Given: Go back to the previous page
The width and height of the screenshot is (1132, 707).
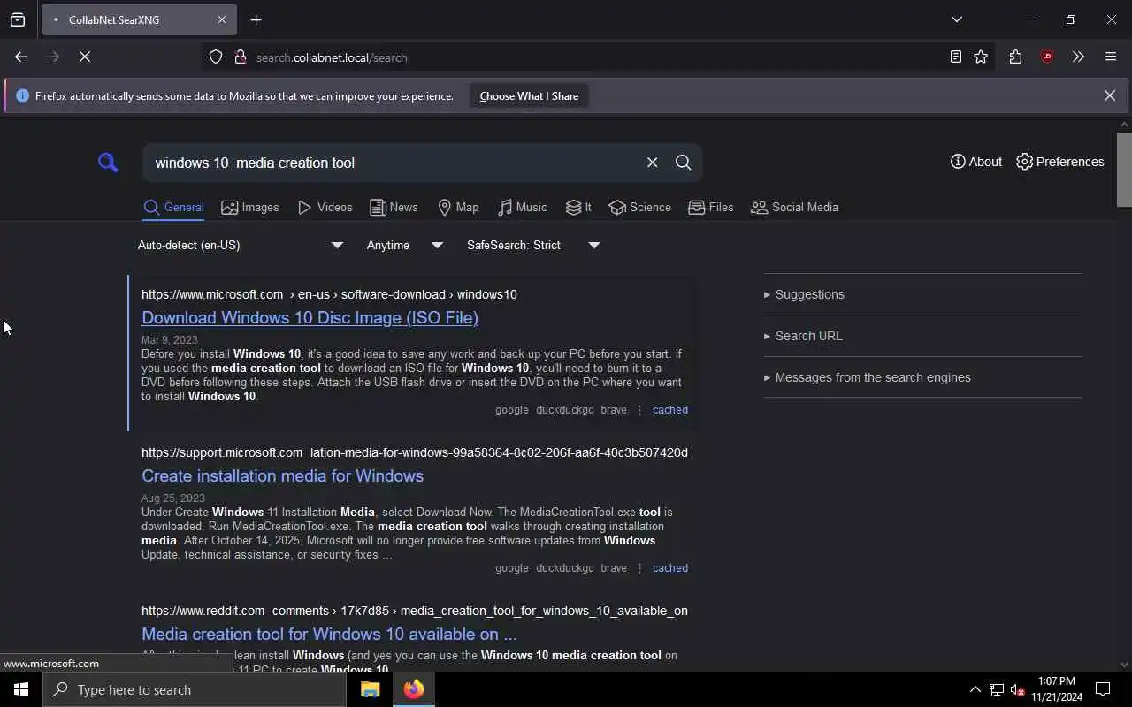Looking at the screenshot, I should pos(21,57).
